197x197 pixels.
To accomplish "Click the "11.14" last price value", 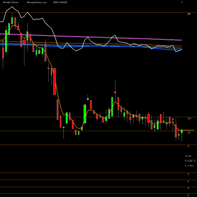I will tap(188, 156).
